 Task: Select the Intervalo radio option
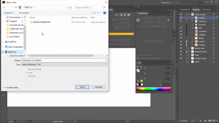pos(26,76)
